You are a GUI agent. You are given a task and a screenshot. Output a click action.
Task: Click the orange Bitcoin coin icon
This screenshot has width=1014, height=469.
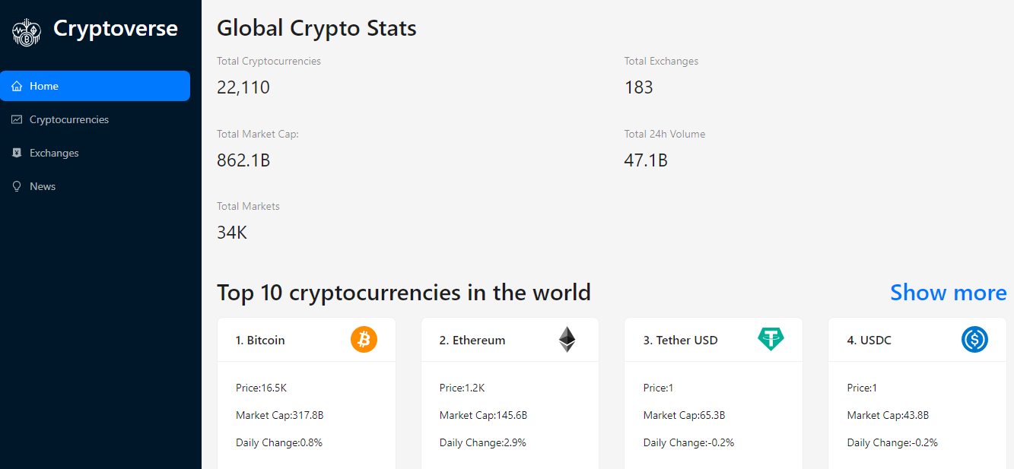364,339
